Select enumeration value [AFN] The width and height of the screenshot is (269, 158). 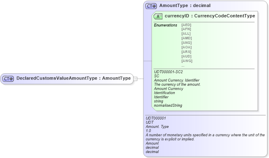pyautogui.click(x=186, y=29)
